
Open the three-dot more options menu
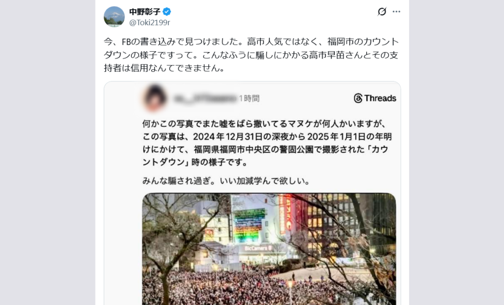(396, 12)
